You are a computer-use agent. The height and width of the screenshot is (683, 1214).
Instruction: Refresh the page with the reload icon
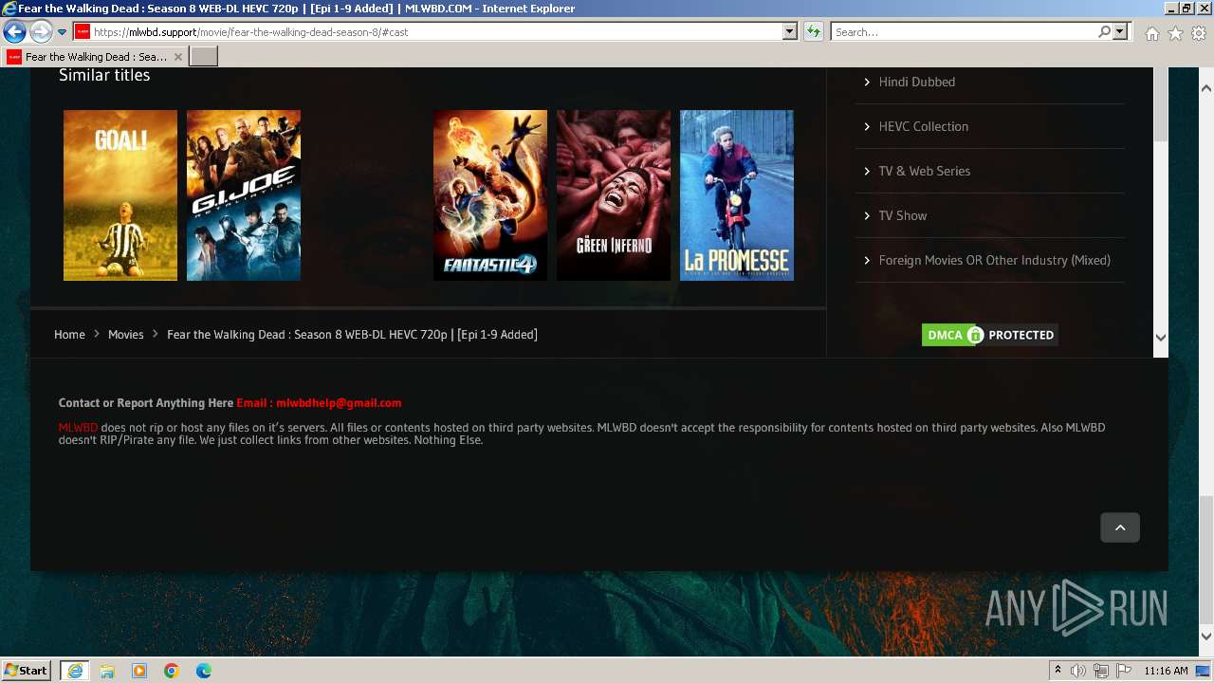[x=814, y=32]
